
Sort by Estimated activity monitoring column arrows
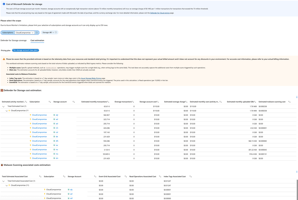click(x=26, y=102)
